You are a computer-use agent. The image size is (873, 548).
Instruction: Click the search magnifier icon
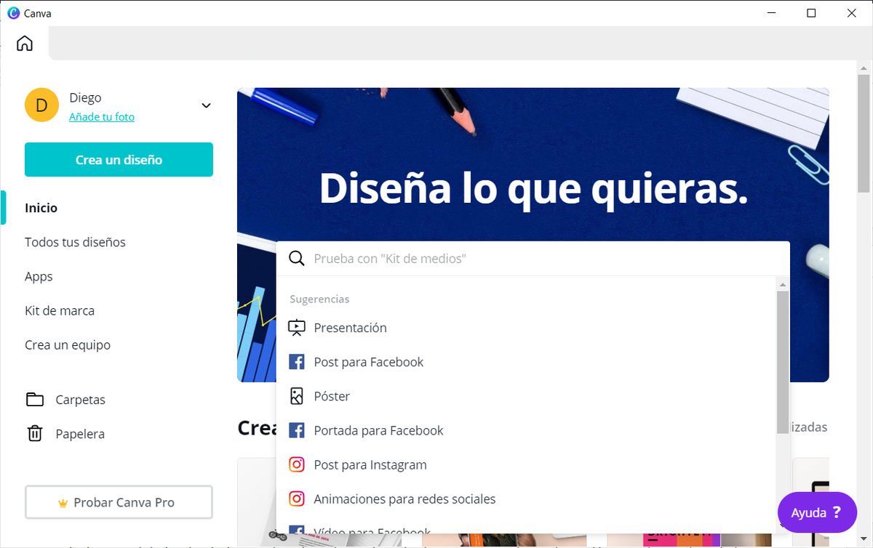(x=297, y=259)
